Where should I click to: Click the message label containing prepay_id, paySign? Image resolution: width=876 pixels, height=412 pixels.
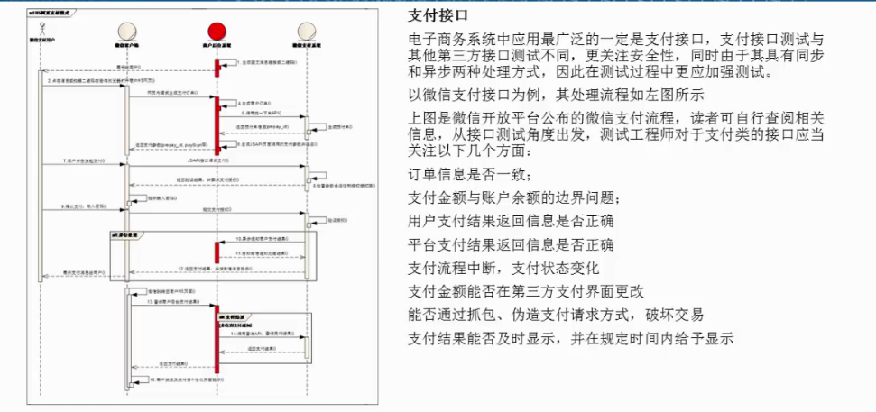pos(171,144)
